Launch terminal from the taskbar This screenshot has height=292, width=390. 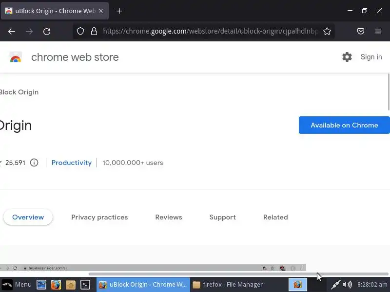[85, 285]
